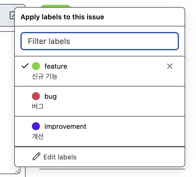
Task: Click the red bug color dot
Action: tap(36, 96)
